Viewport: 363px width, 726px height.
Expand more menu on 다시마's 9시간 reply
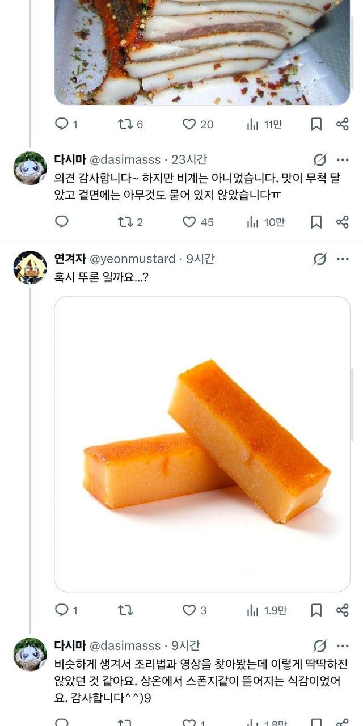343,645
